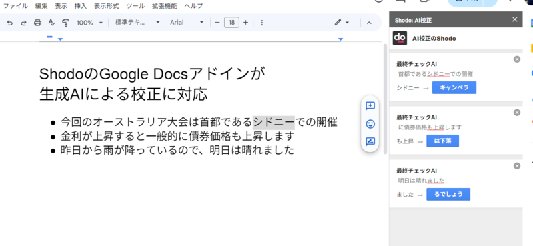Open the 標準テキスト style dropdown
This screenshot has height=246, width=533.
click(137, 23)
